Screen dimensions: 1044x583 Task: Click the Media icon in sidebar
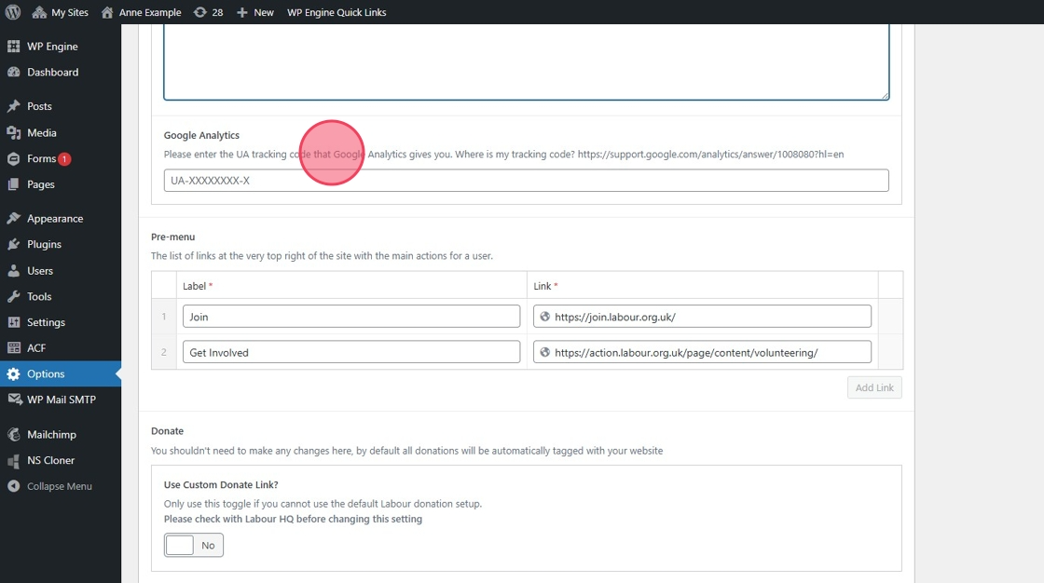[x=14, y=133]
